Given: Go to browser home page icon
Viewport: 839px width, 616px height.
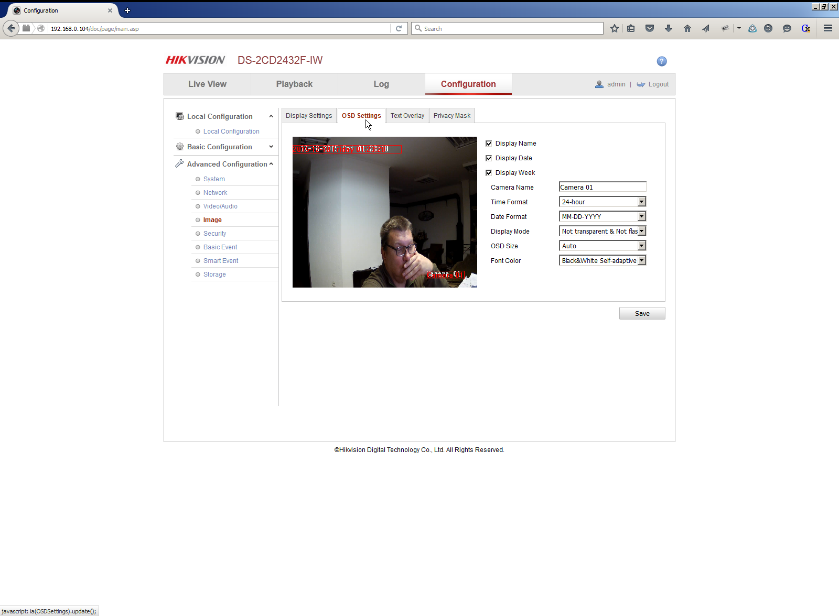Looking at the screenshot, I should click(x=687, y=28).
